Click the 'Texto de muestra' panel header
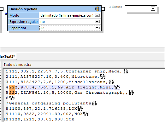Screen dimensions: 165x122 click(17, 65)
